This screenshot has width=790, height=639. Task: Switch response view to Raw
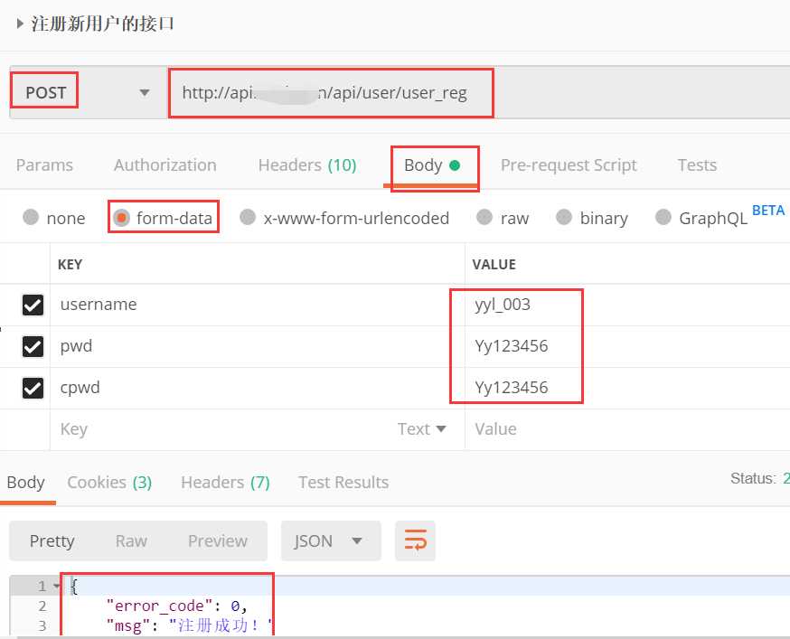tap(131, 540)
